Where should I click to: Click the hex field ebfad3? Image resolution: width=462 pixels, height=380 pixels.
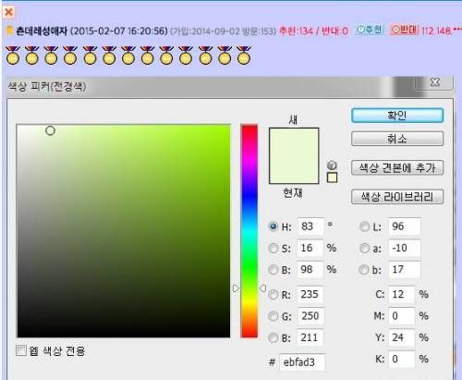pyautogui.click(x=302, y=362)
